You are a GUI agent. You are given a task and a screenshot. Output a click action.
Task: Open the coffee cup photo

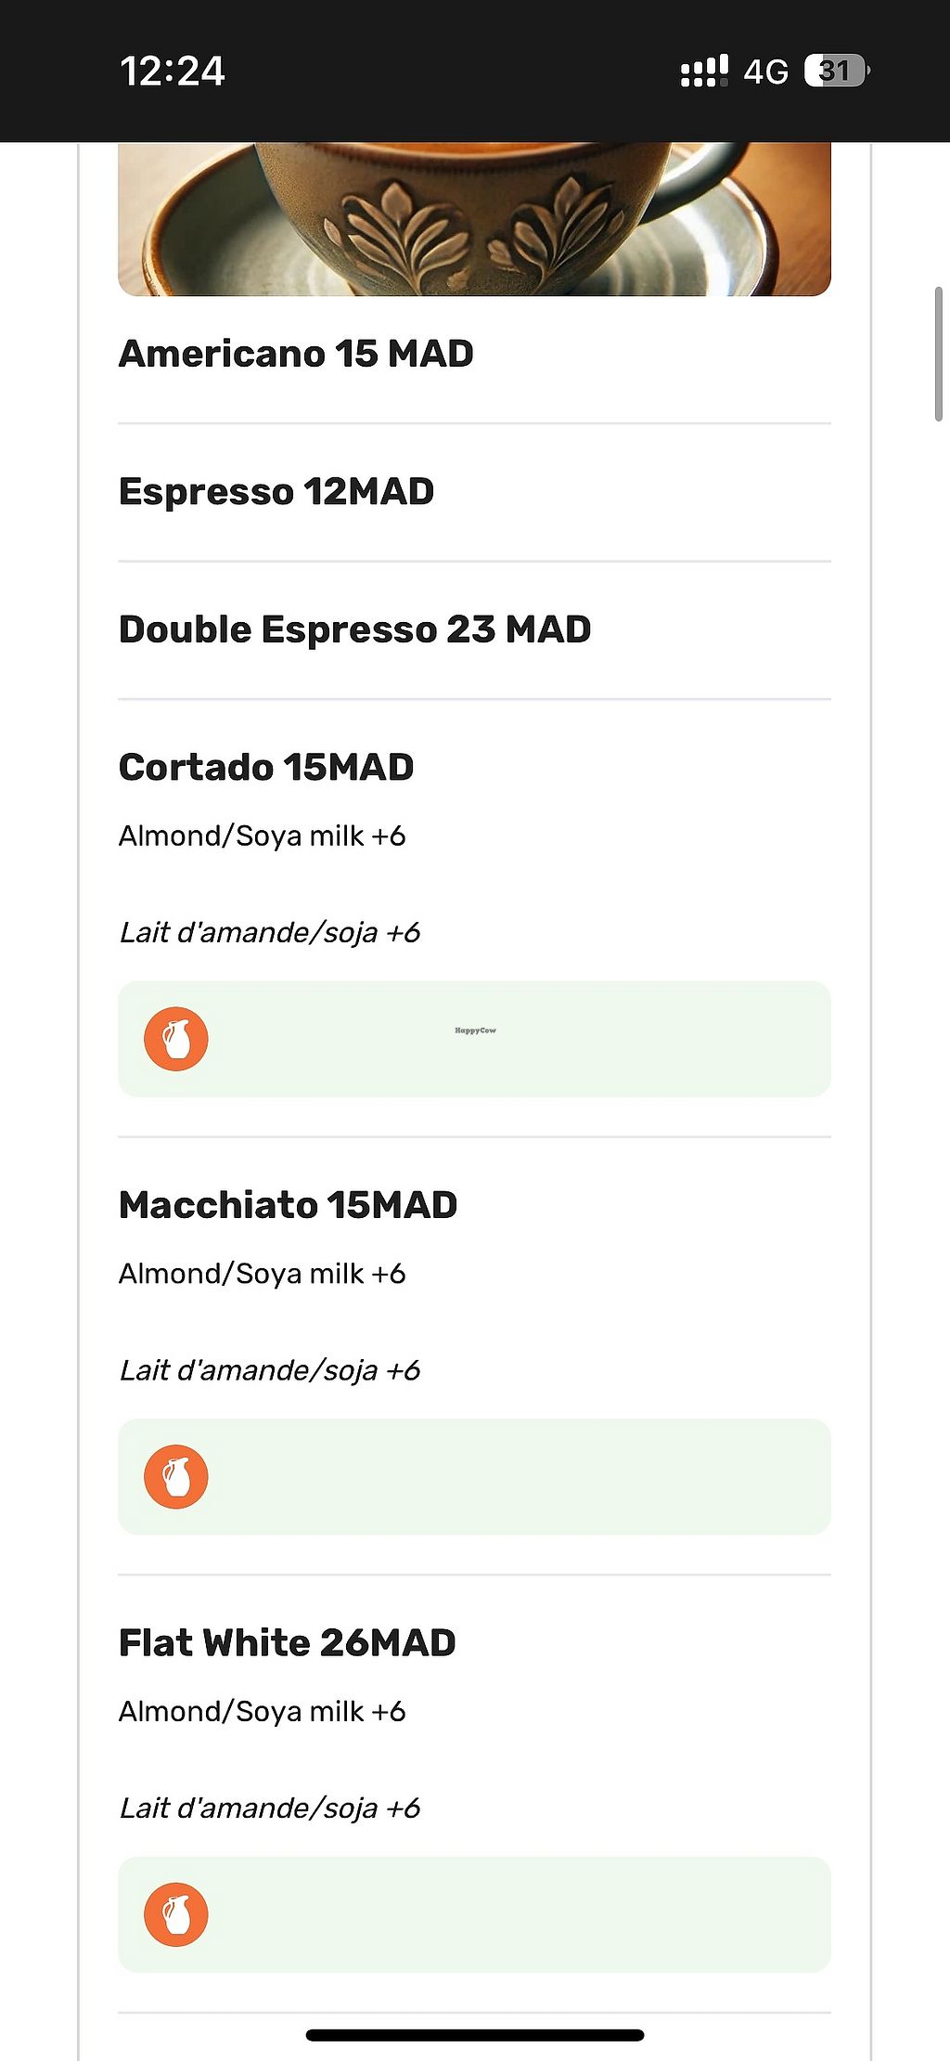point(474,219)
